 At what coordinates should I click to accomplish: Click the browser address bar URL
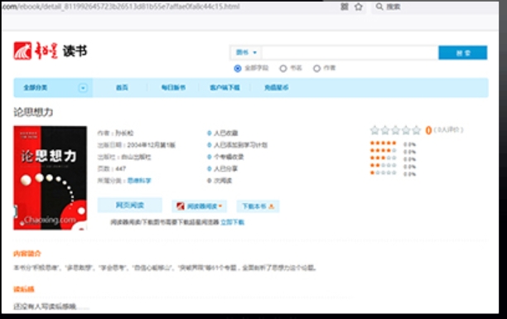[x=121, y=7]
